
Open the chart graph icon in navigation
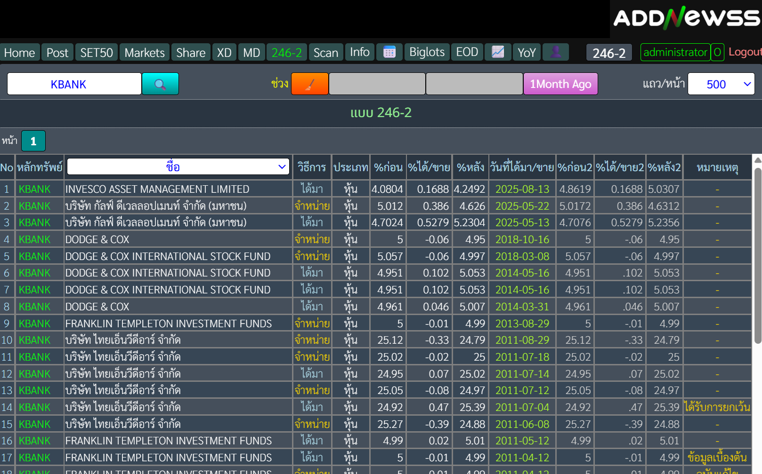tap(498, 52)
